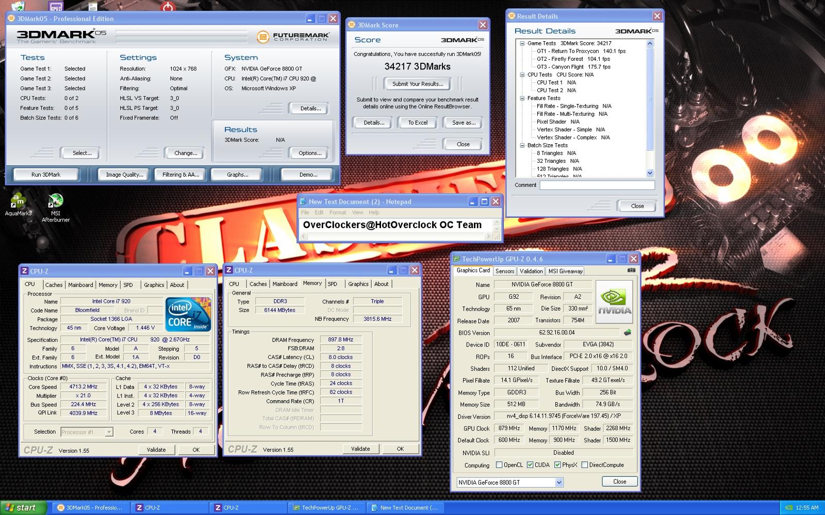
Task: Click the Futuremark Corporation logo
Action: tap(293, 37)
